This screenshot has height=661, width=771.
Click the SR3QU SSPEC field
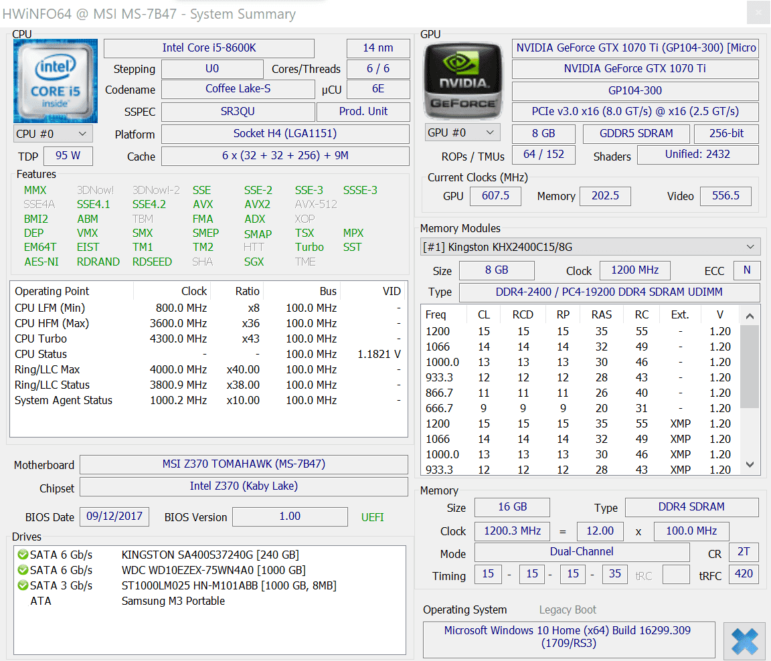pyautogui.click(x=238, y=112)
